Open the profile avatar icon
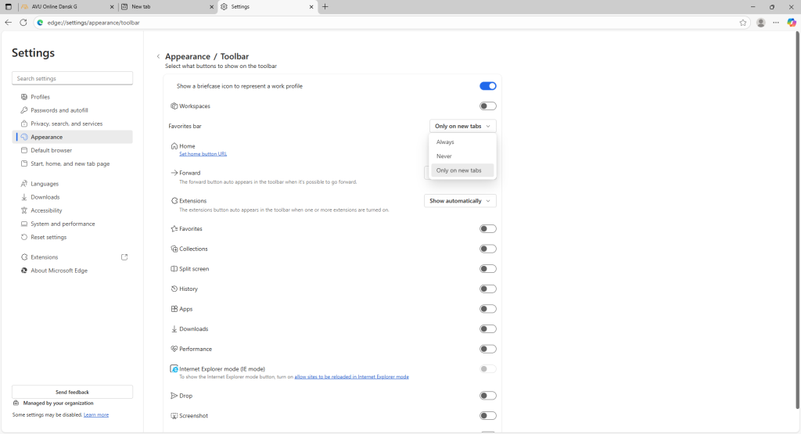Image resolution: width=801 pixels, height=434 pixels. point(760,23)
